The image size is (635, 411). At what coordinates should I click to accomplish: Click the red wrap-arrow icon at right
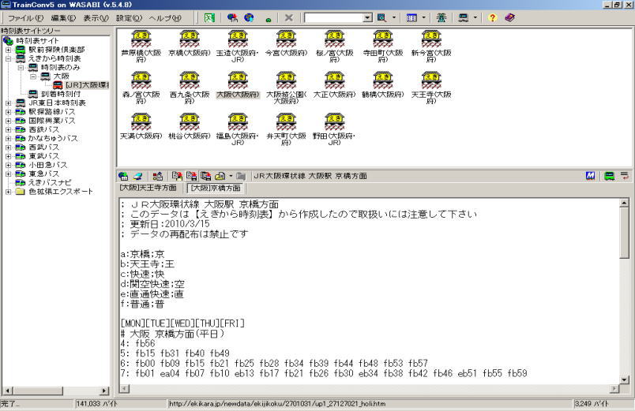click(x=625, y=176)
